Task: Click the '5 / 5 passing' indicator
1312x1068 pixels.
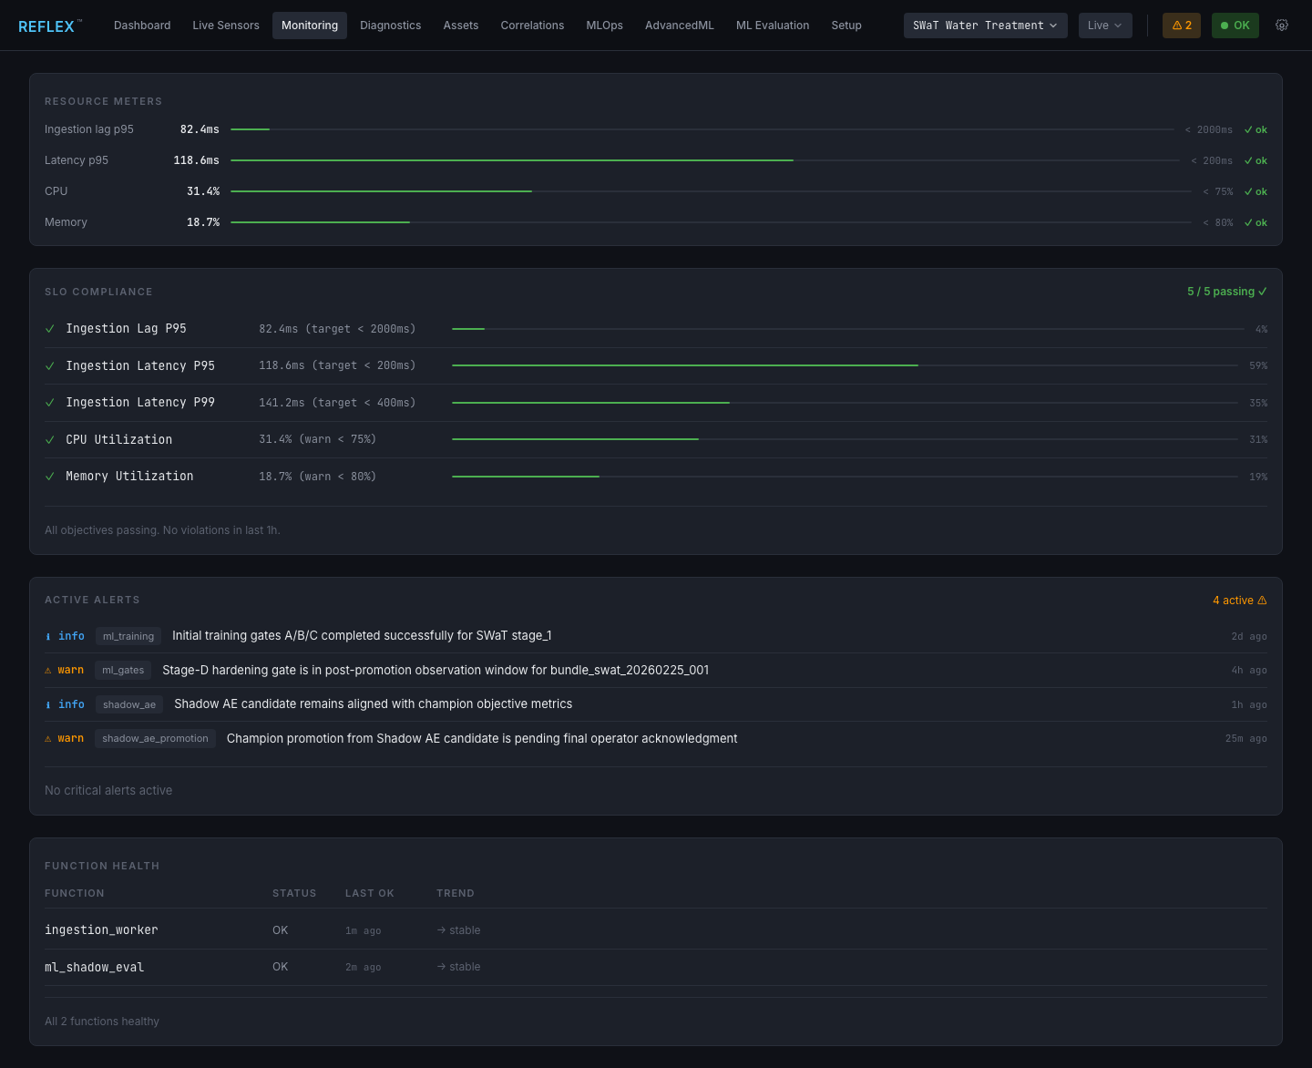Action: [x=1226, y=292]
